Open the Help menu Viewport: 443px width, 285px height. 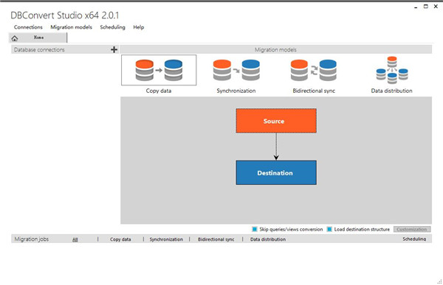[x=139, y=27]
